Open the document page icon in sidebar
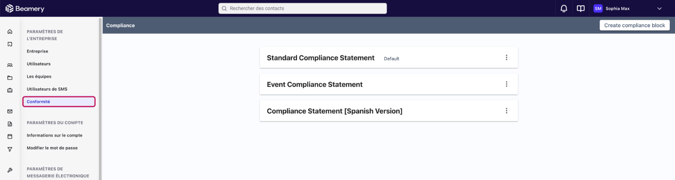 pyautogui.click(x=10, y=124)
